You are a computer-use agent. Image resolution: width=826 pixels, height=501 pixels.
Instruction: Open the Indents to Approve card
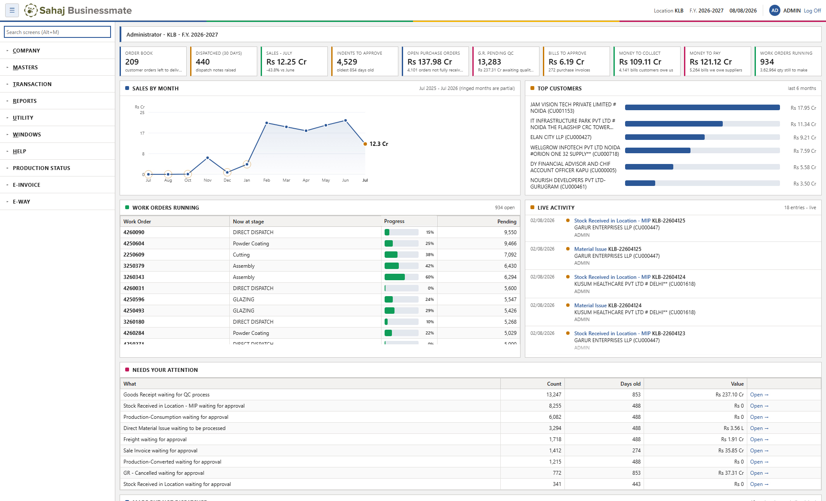pos(365,61)
